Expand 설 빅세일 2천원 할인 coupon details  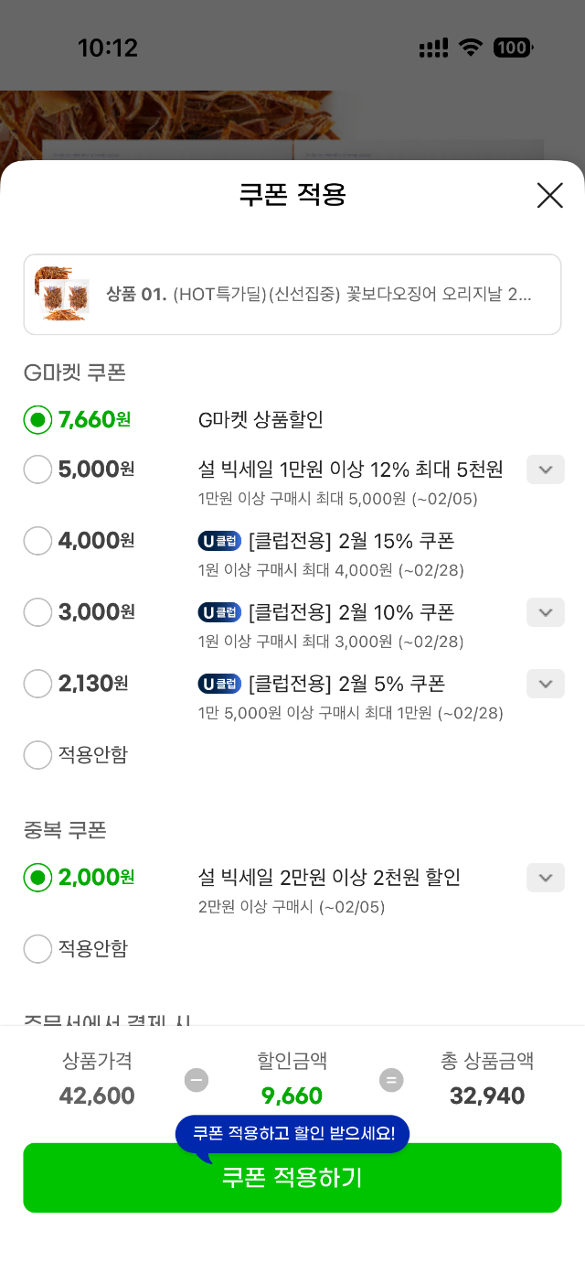click(x=546, y=878)
